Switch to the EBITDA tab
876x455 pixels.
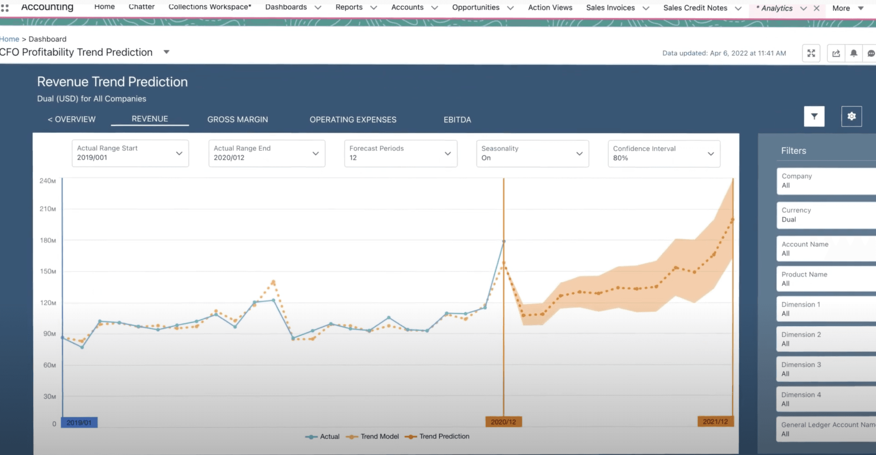click(457, 120)
